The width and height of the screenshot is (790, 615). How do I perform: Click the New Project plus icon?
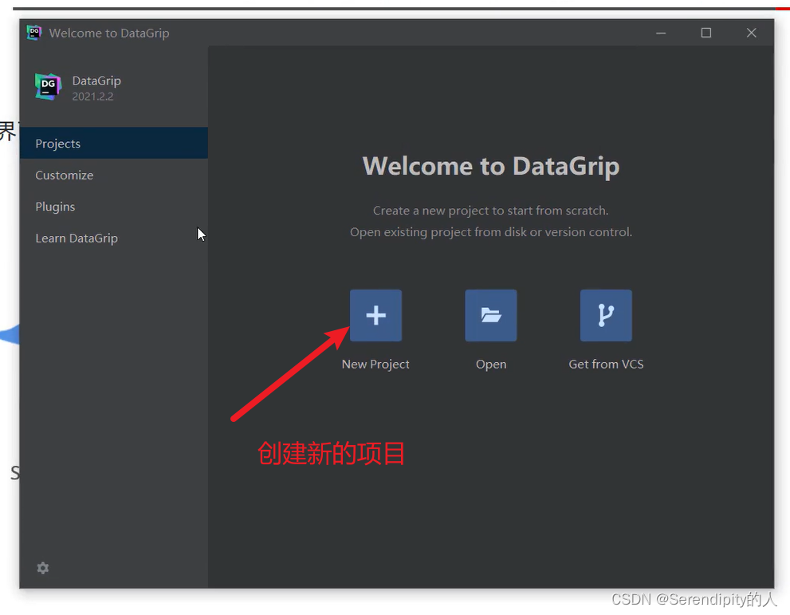click(375, 315)
